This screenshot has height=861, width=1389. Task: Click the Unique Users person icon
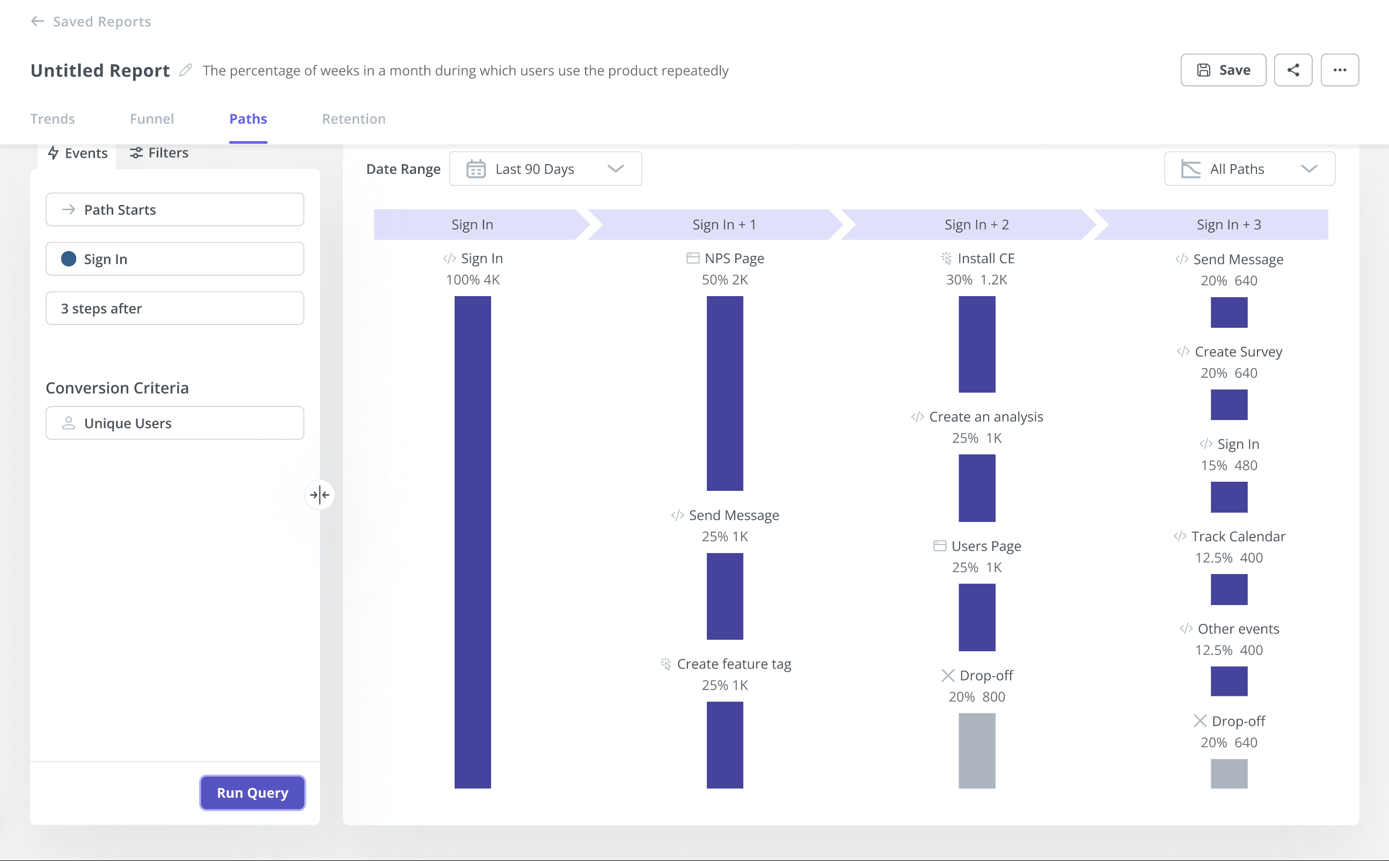tap(69, 423)
